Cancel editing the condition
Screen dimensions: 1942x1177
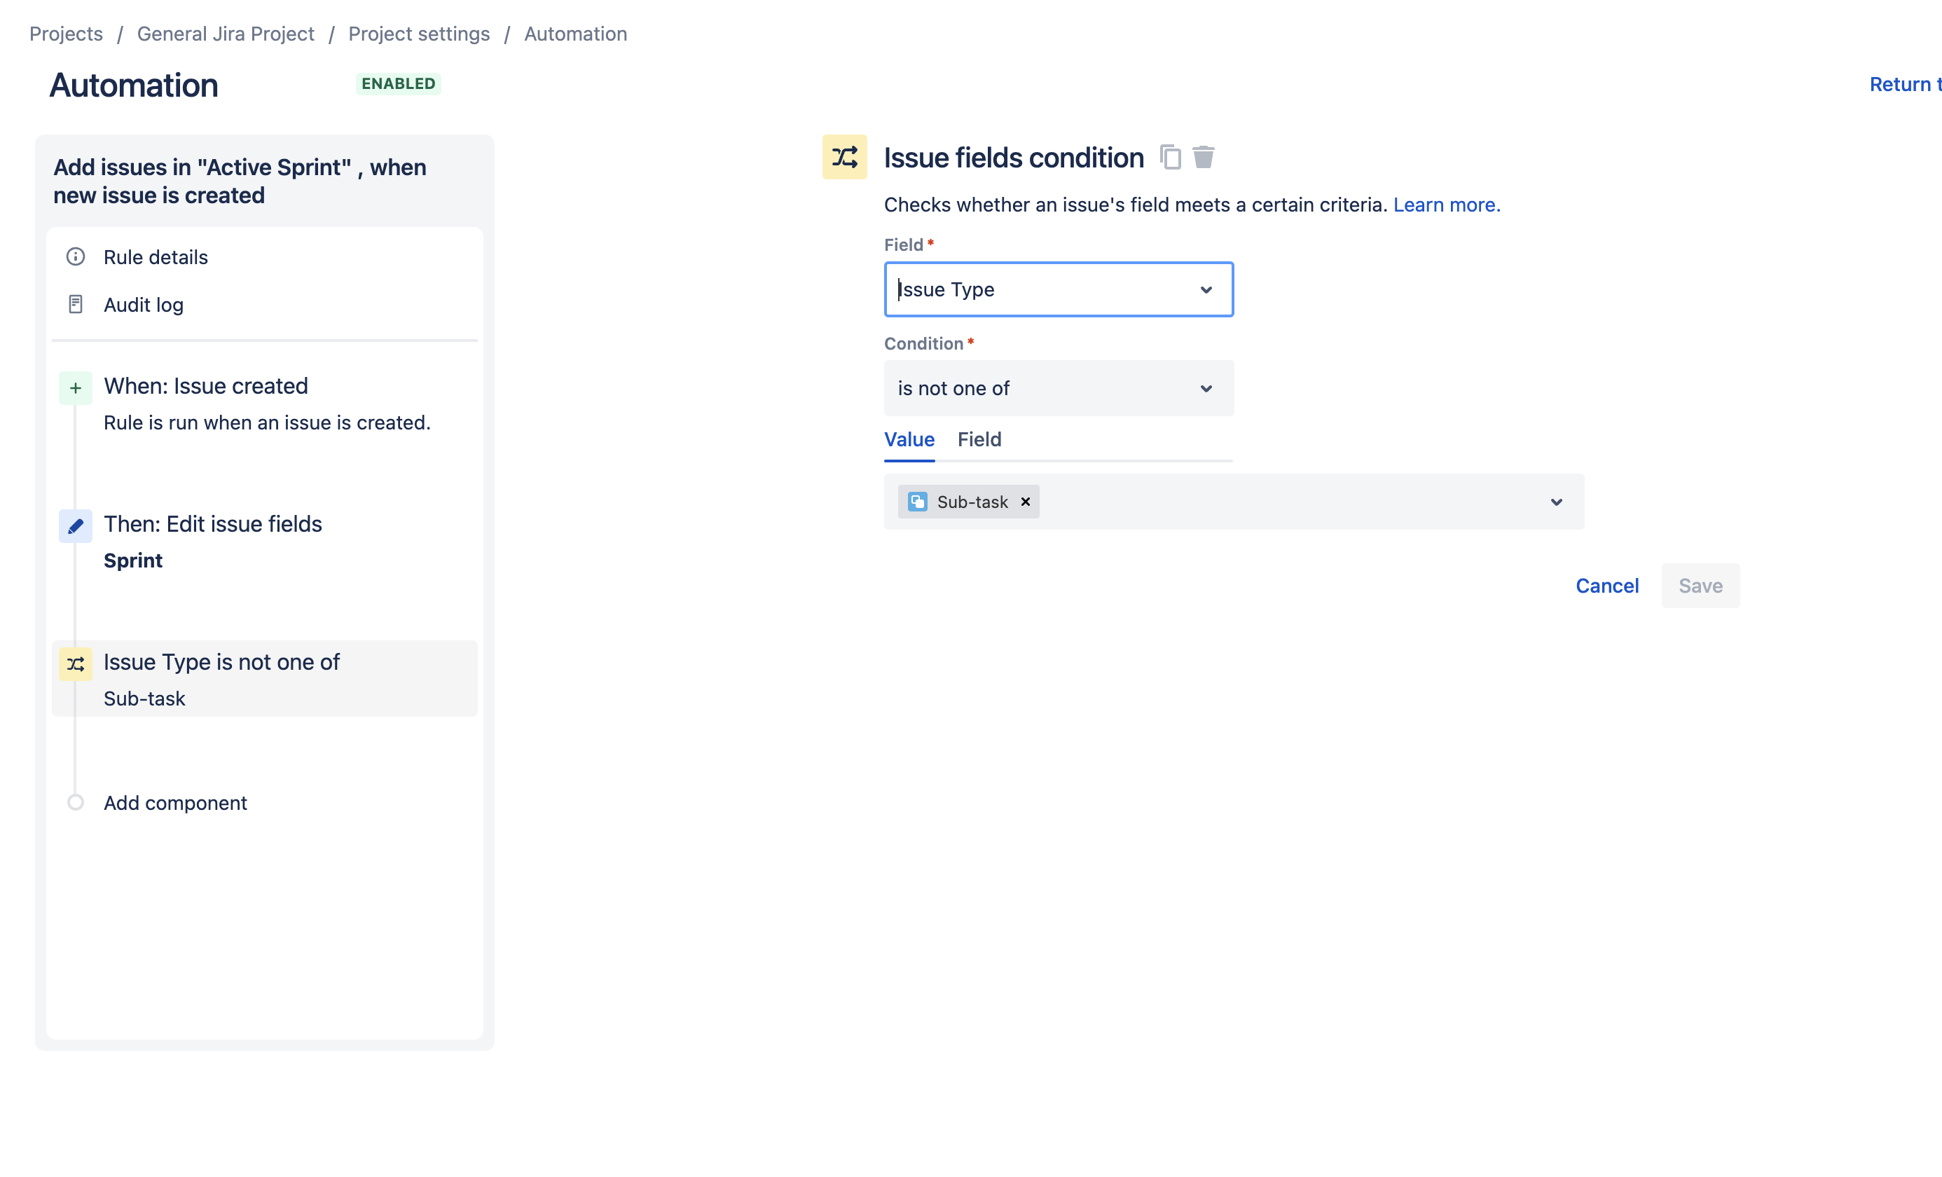click(x=1606, y=585)
